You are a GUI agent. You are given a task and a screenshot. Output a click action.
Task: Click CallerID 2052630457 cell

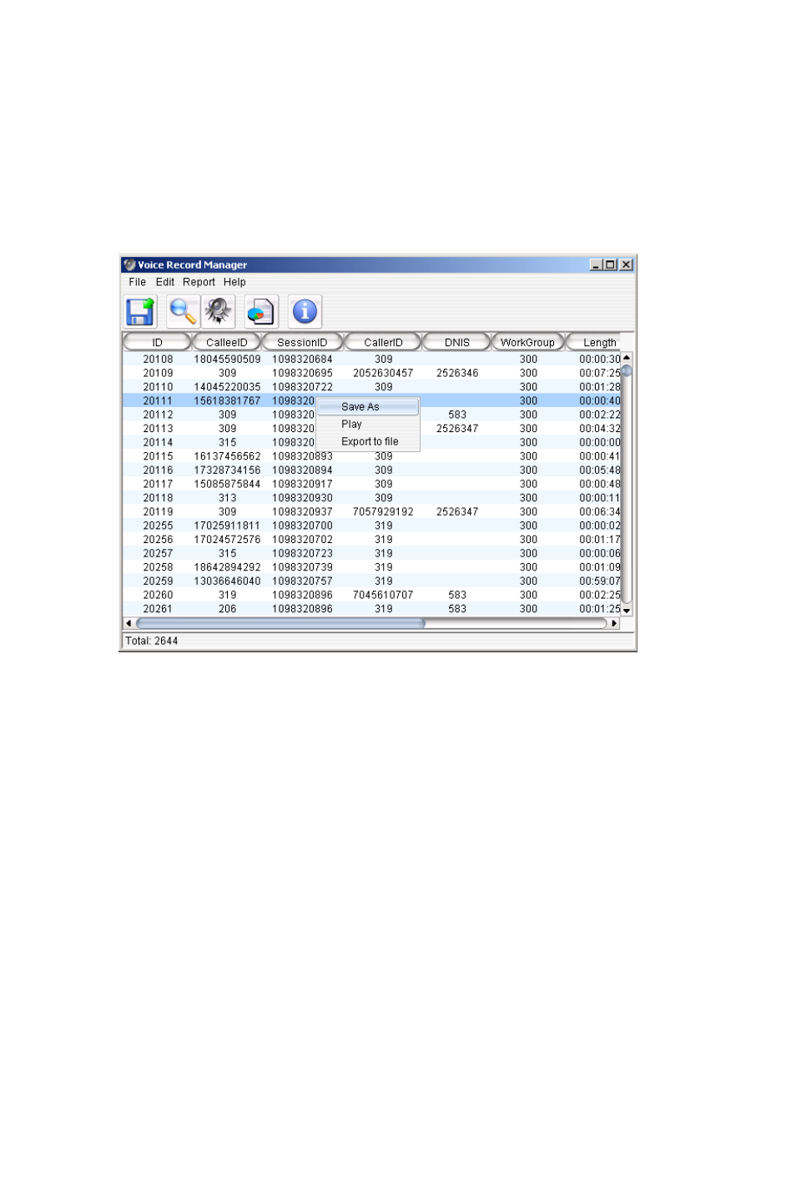click(383, 374)
